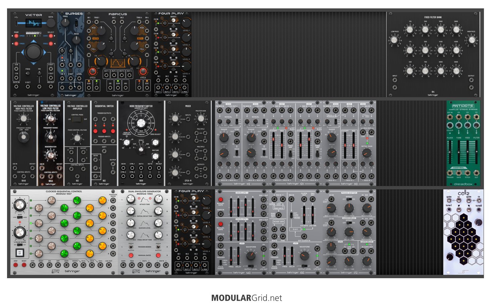Click the EOC jack on Abacus
Image resolution: width=494 pixels, height=305 pixels.
coord(147,88)
